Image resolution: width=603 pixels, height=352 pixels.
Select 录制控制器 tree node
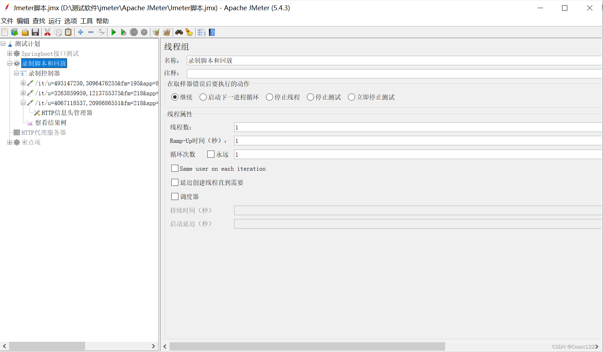click(44, 73)
